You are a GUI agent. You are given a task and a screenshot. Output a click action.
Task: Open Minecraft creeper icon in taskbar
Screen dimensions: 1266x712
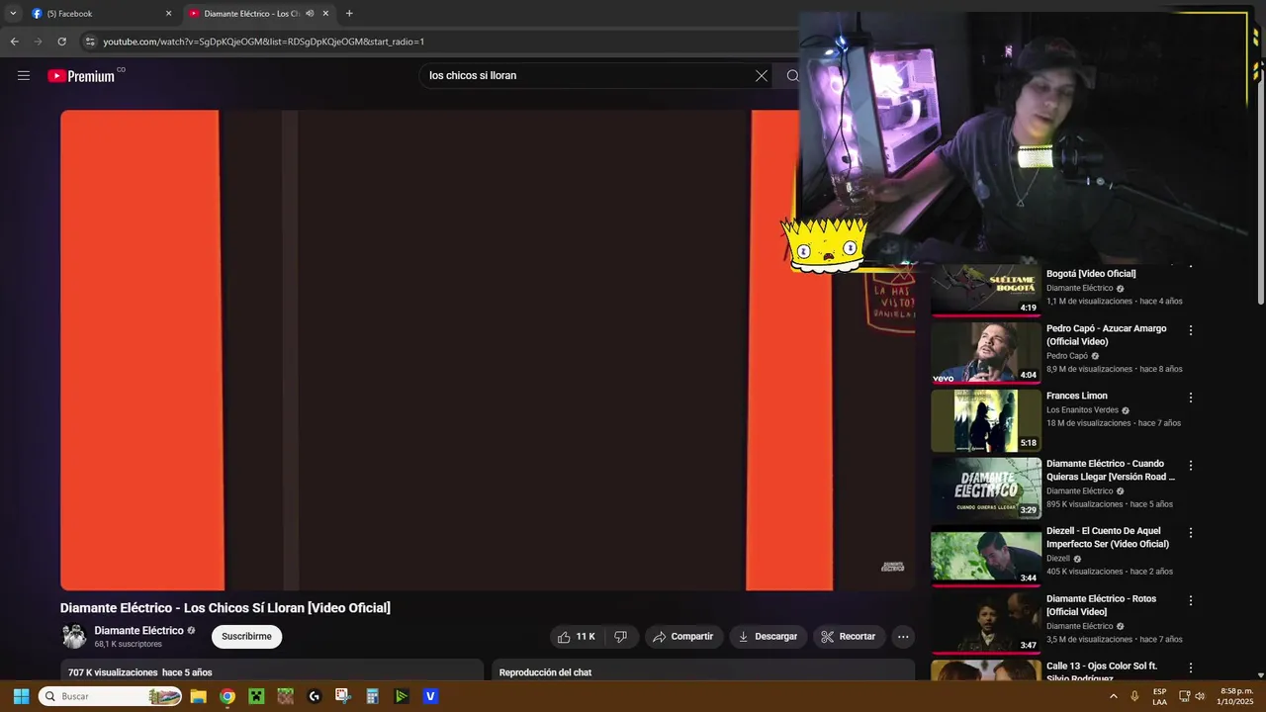coord(256,696)
